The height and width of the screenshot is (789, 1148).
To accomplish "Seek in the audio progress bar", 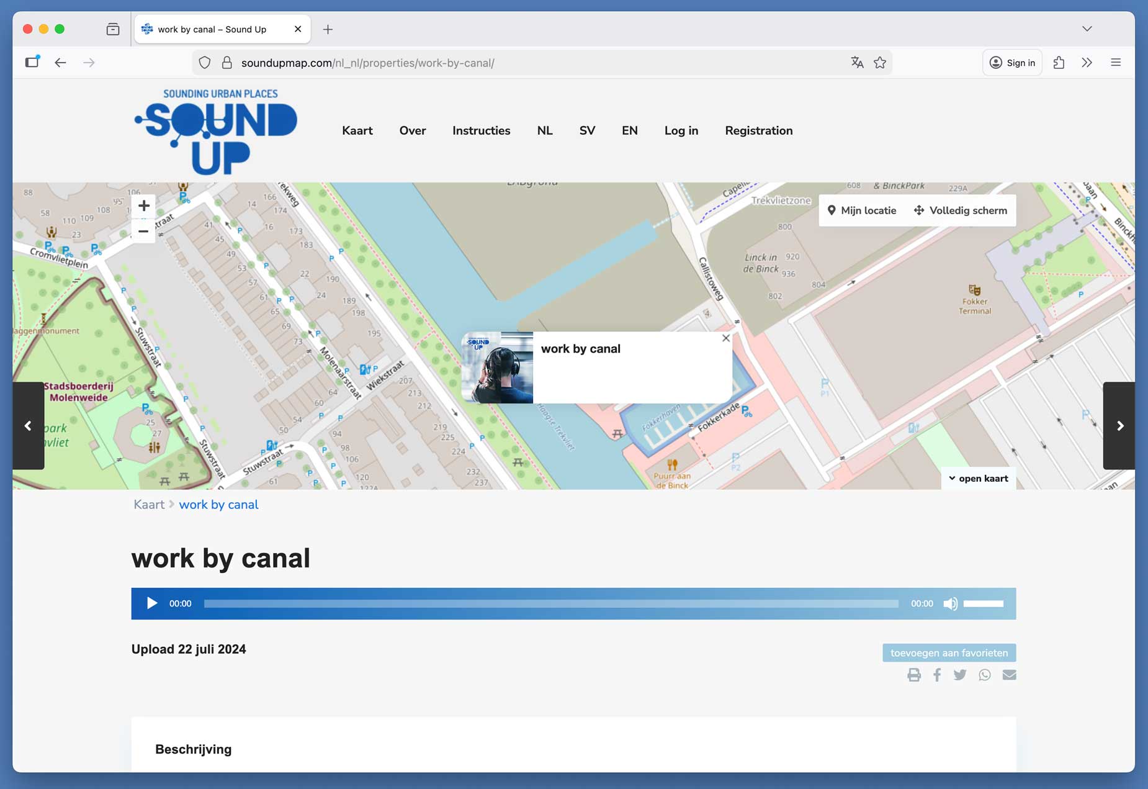I will pos(550,603).
